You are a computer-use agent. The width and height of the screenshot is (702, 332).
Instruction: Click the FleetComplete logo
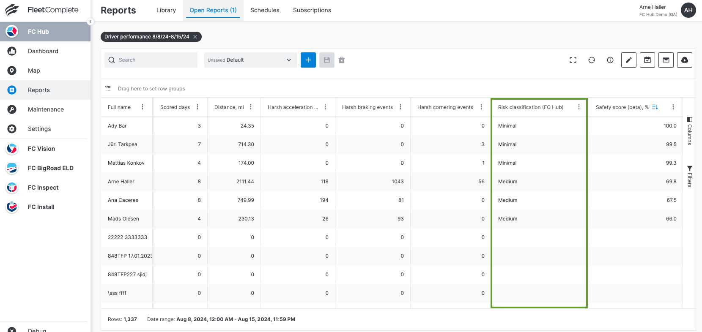pyautogui.click(x=41, y=10)
